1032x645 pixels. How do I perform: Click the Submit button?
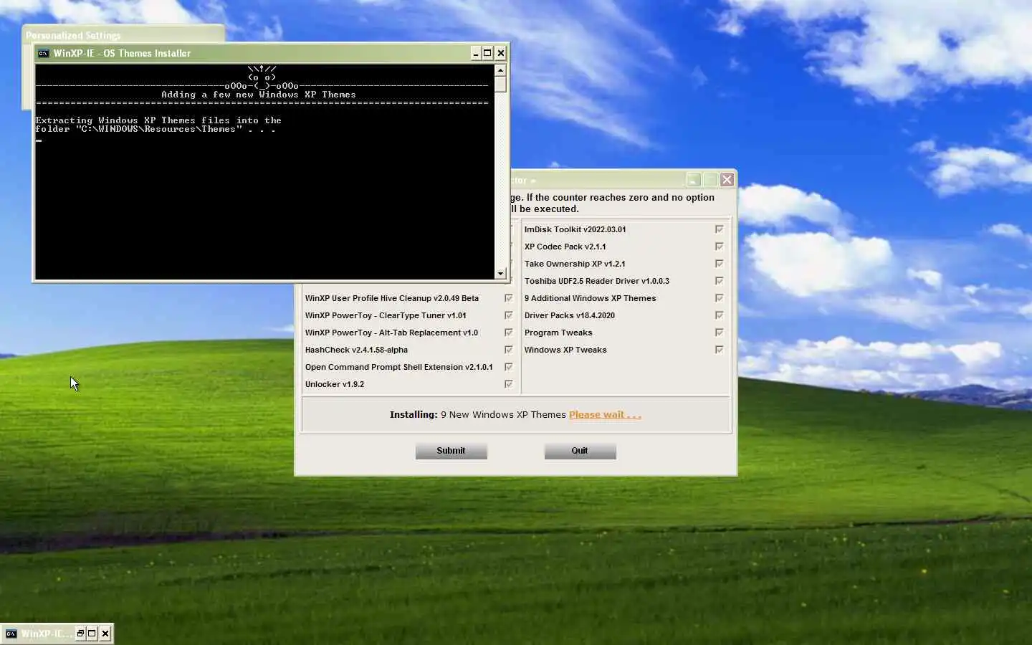451,451
